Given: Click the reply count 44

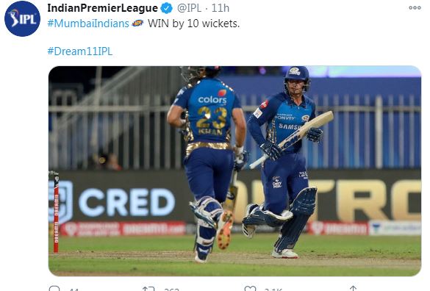Looking at the screenshot, I should point(74,289).
